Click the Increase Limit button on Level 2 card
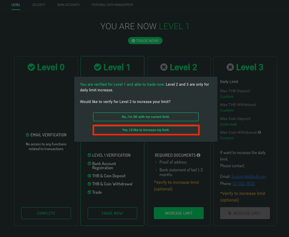Image resolution: width=289 pixels, height=237 pixels. pyautogui.click(x=179, y=213)
